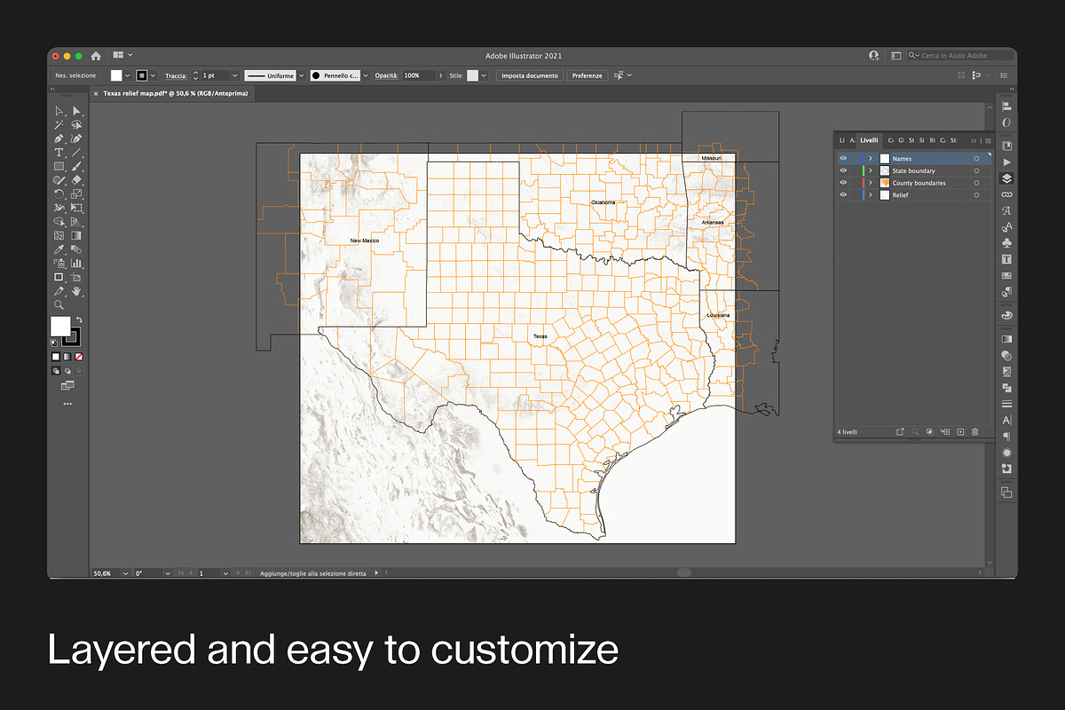Choose the Paintbrush tool

pos(76,166)
